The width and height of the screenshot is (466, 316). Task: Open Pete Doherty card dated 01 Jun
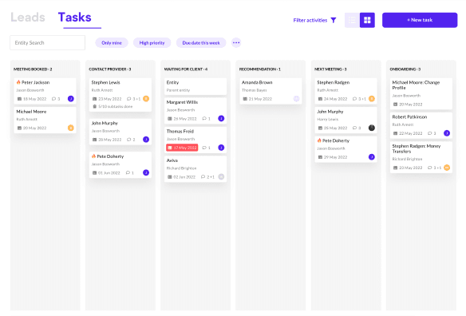pos(120,165)
